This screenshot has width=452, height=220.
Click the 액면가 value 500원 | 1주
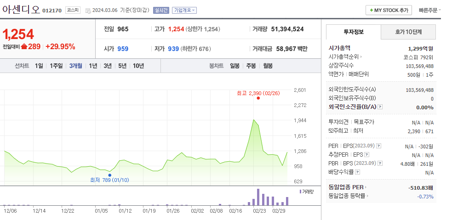(x=420, y=75)
